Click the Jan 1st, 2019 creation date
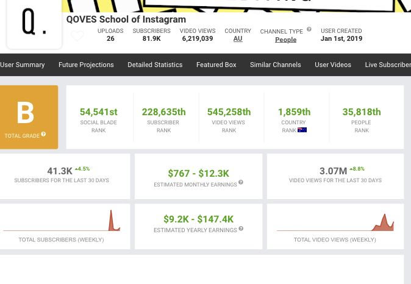Screen dimensions: 411x284 [341, 38]
